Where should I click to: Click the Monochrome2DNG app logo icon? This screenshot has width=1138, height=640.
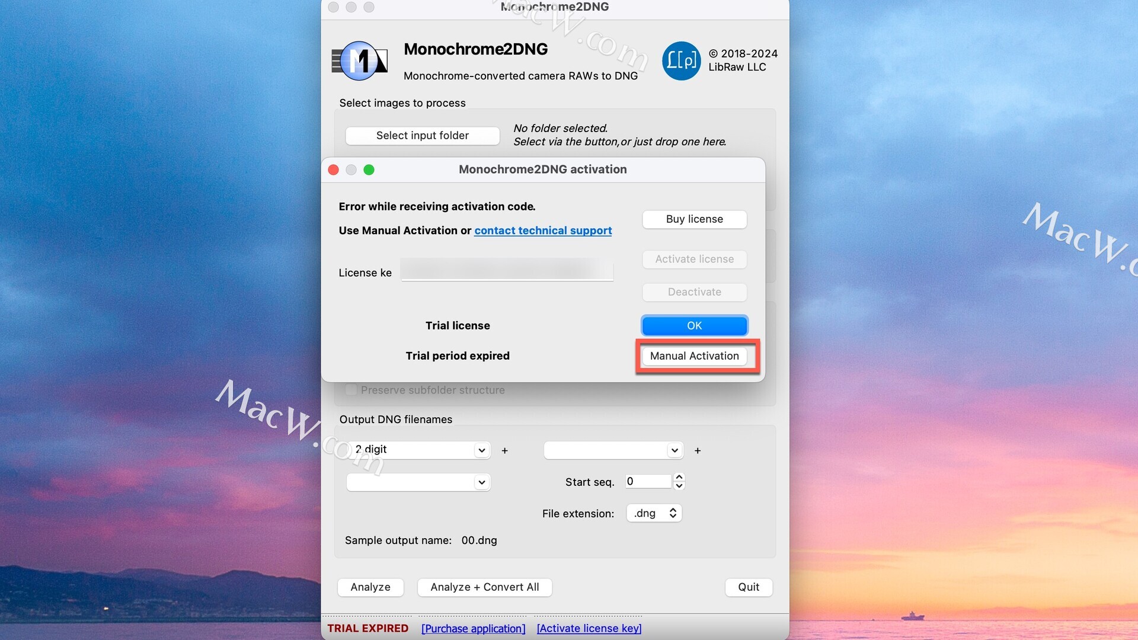pyautogui.click(x=360, y=60)
